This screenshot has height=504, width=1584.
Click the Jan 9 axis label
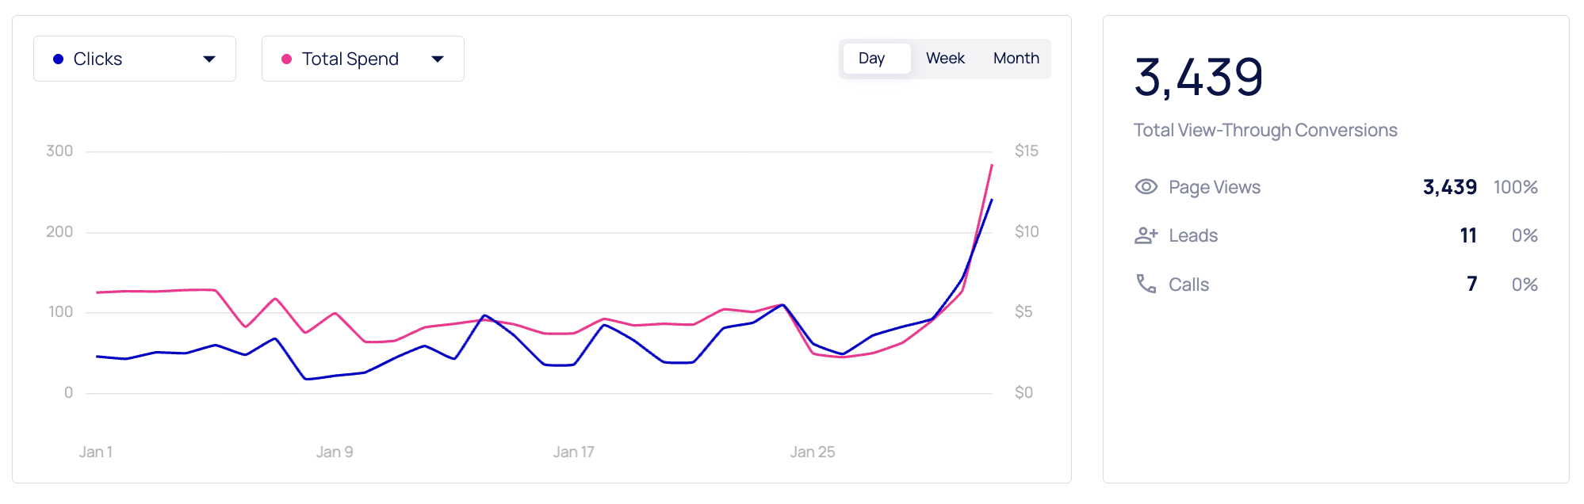335,452
